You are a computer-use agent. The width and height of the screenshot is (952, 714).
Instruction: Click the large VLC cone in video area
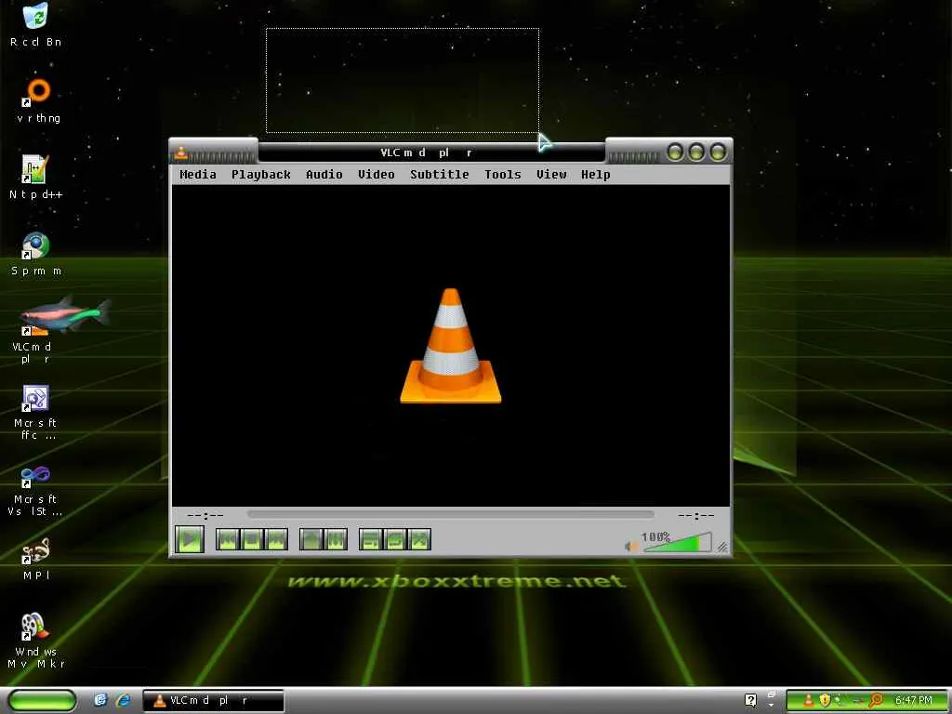tap(451, 346)
